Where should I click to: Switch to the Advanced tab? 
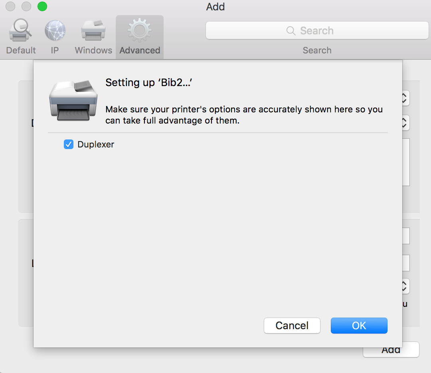(x=139, y=37)
